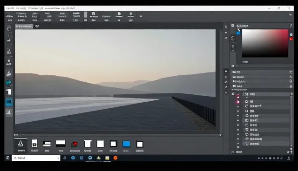298x171 pixels.
Task: Select the teal-colored tool in left toolbar
Action: [x=9, y=82]
